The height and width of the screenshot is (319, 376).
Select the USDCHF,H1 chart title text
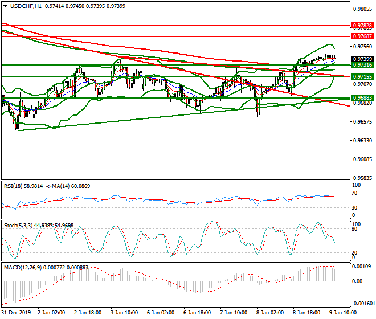point(26,6)
